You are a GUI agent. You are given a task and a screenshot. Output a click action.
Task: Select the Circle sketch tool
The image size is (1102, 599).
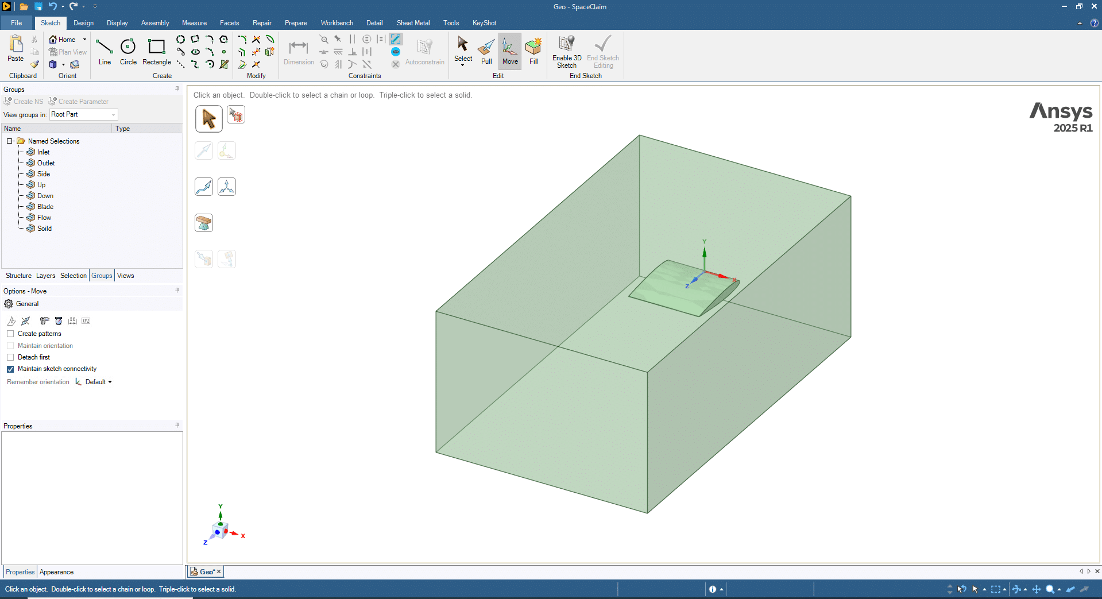click(128, 52)
